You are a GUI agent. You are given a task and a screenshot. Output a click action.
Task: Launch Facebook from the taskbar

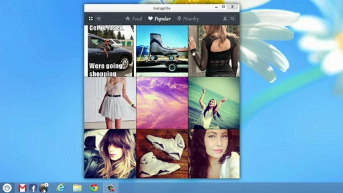pyautogui.click(x=33, y=188)
